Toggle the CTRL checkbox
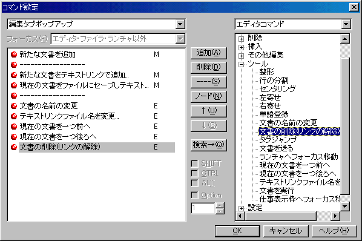This screenshot has width=362, height=241. pyautogui.click(x=195, y=173)
